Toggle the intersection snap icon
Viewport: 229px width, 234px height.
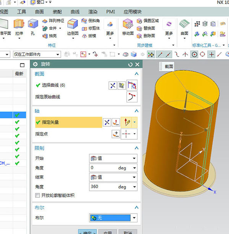185,54
